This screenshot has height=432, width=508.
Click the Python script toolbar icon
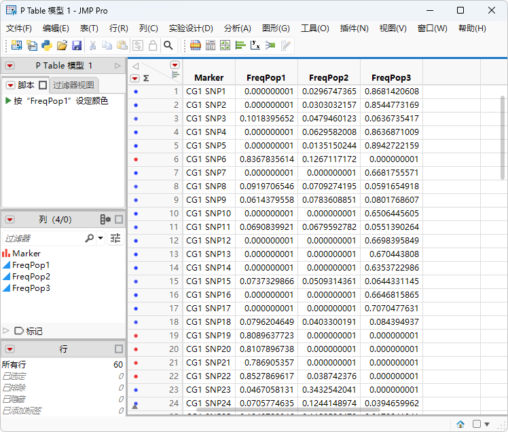tap(47, 45)
